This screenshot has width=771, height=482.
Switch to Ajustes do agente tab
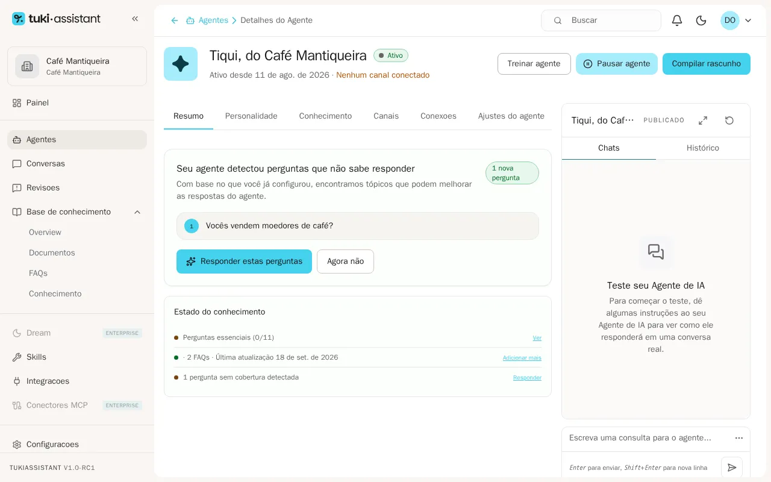click(x=511, y=116)
